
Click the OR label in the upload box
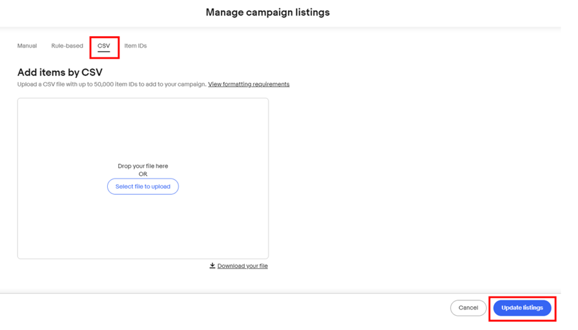(x=143, y=174)
